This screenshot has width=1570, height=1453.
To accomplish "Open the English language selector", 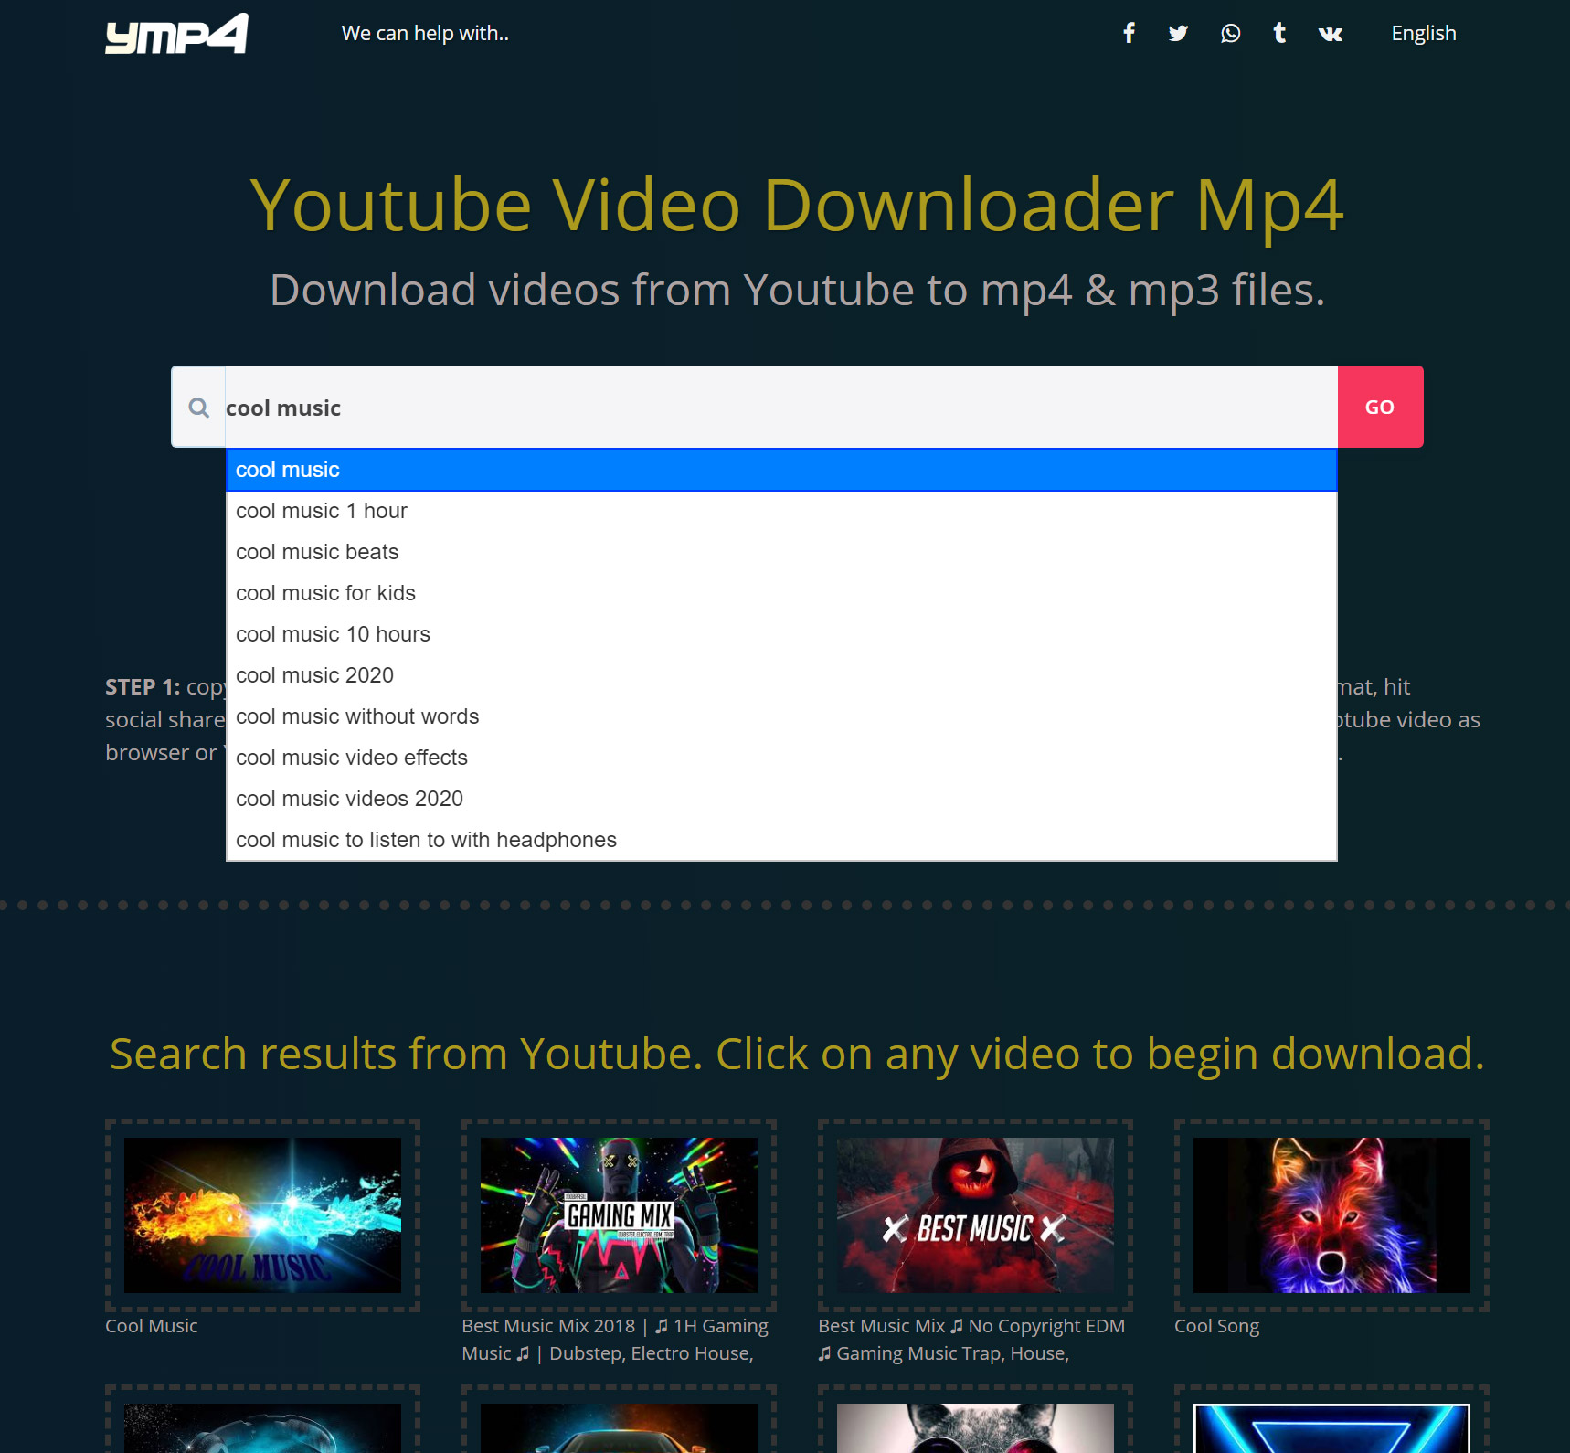I will click(x=1423, y=34).
